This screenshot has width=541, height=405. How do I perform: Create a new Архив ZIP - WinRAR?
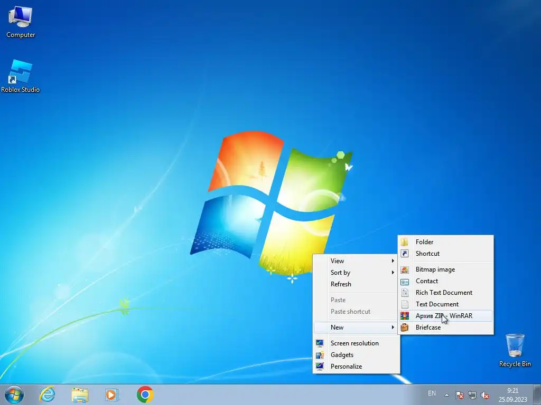click(x=445, y=316)
